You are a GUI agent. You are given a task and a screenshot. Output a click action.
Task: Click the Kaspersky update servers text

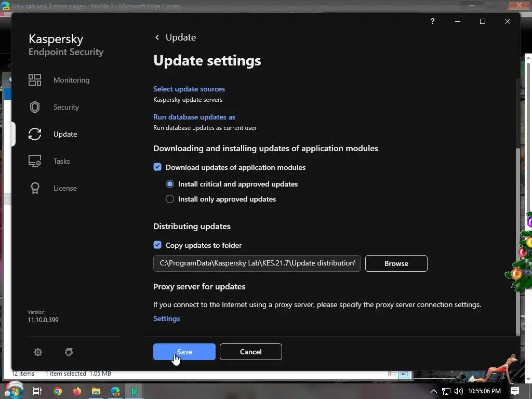188,100
